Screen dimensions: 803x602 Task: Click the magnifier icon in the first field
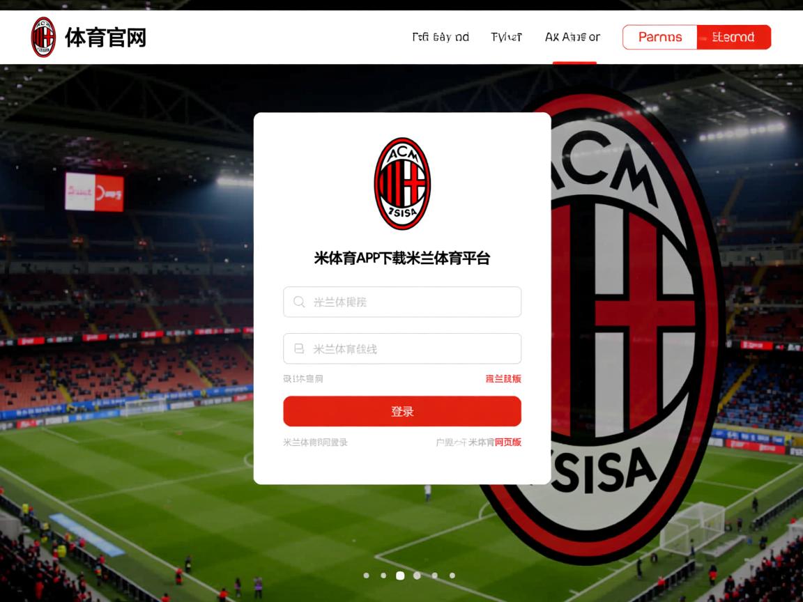point(299,302)
